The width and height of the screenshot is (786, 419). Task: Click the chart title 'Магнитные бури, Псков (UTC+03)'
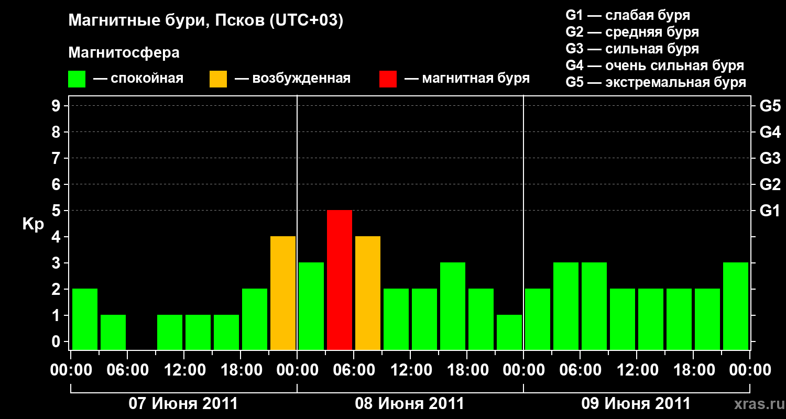(206, 21)
